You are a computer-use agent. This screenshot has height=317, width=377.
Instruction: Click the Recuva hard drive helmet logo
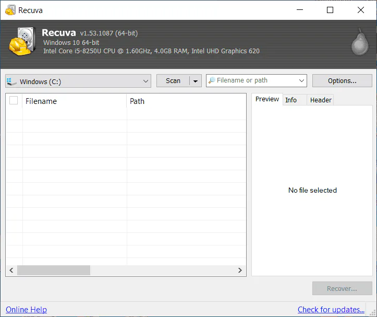22,41
